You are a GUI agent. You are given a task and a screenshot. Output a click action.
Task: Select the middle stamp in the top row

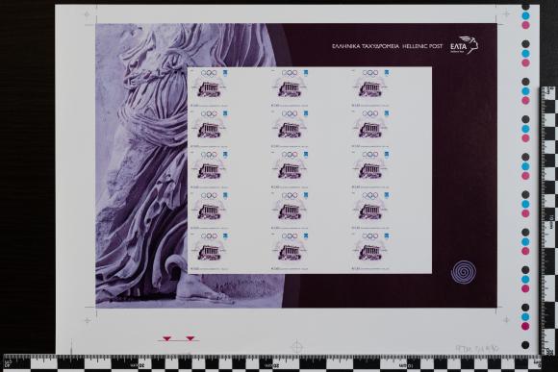(x=290, y=87)
